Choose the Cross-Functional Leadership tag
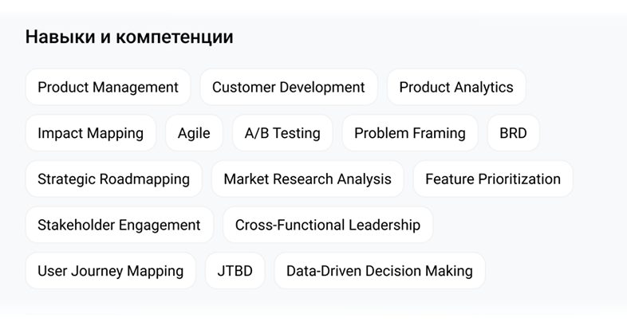The height and width of the screenshot is (322, 627). coord(328,225)
